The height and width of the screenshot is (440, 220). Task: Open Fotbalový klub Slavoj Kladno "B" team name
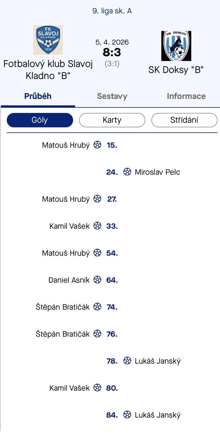48,70
